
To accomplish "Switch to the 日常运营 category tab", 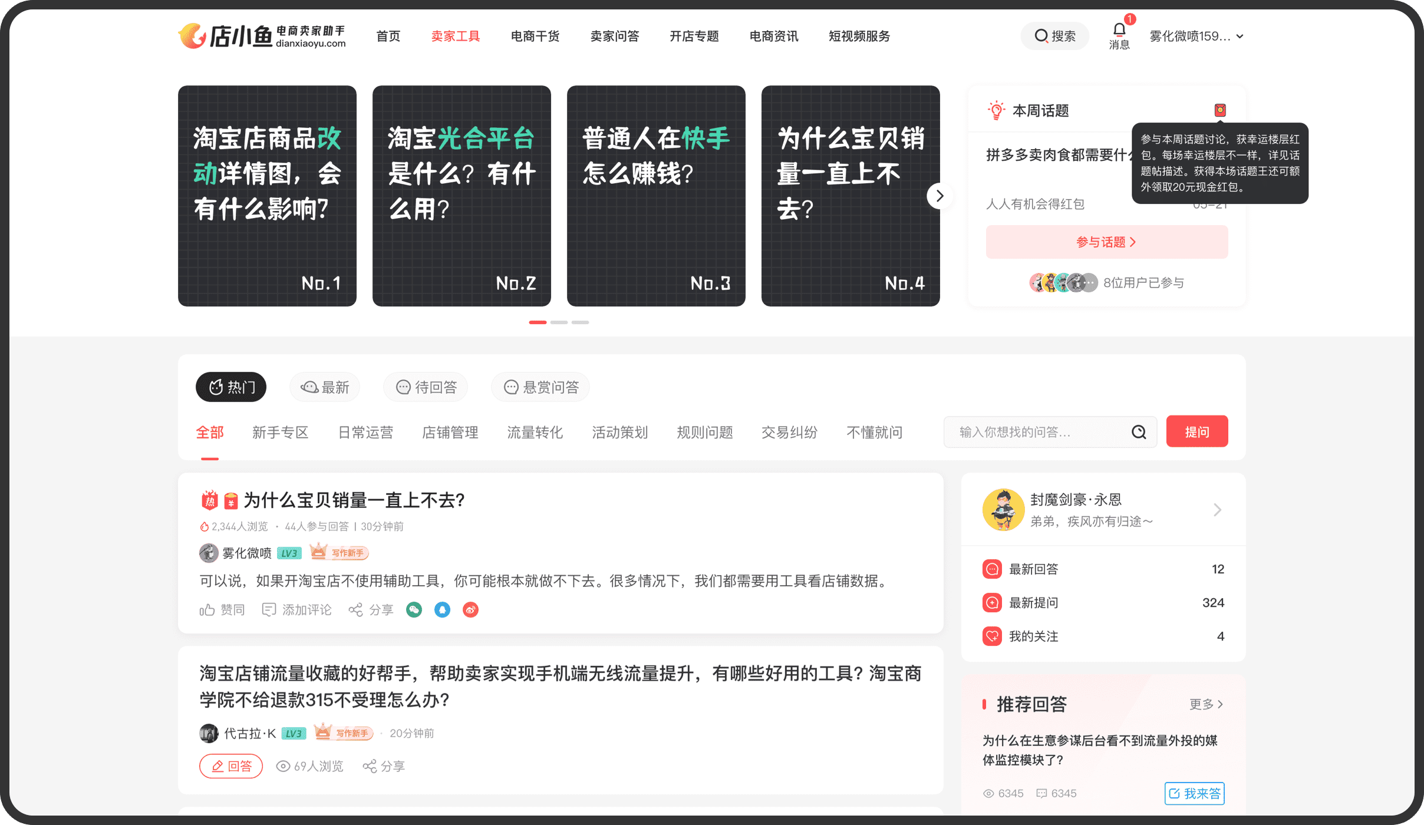I will (365, 433).
